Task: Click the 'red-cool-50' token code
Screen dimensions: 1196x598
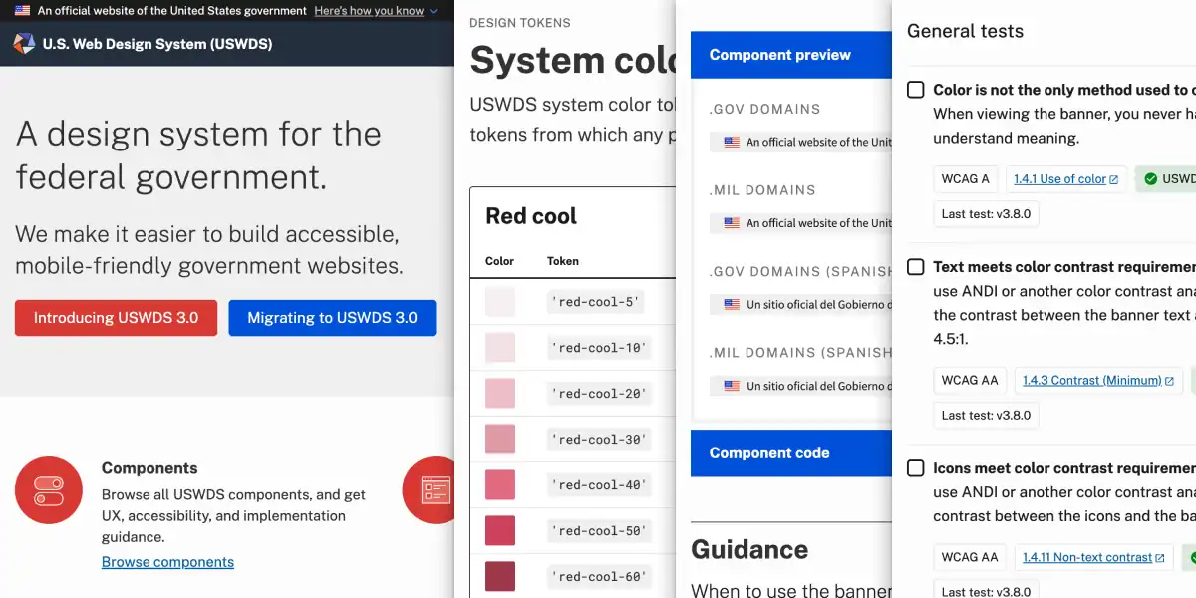Action: [x=599, y=531]
